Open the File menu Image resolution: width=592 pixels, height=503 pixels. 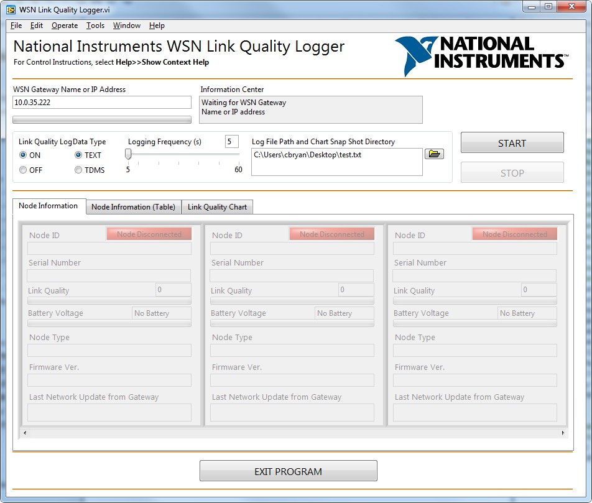click(16, 25)
